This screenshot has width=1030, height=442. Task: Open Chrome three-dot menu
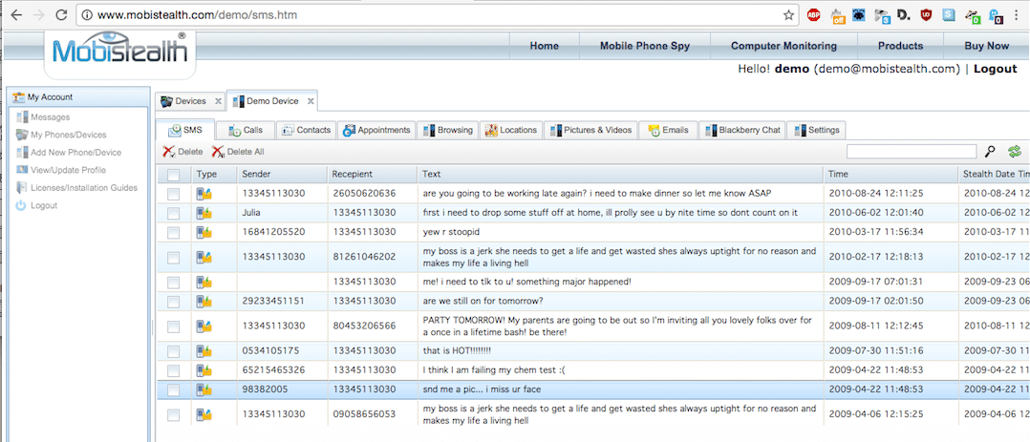pyautogui.click(x=1017, y=15)
